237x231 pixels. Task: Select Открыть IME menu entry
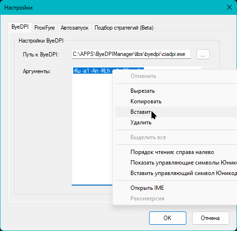pos(176,188)
